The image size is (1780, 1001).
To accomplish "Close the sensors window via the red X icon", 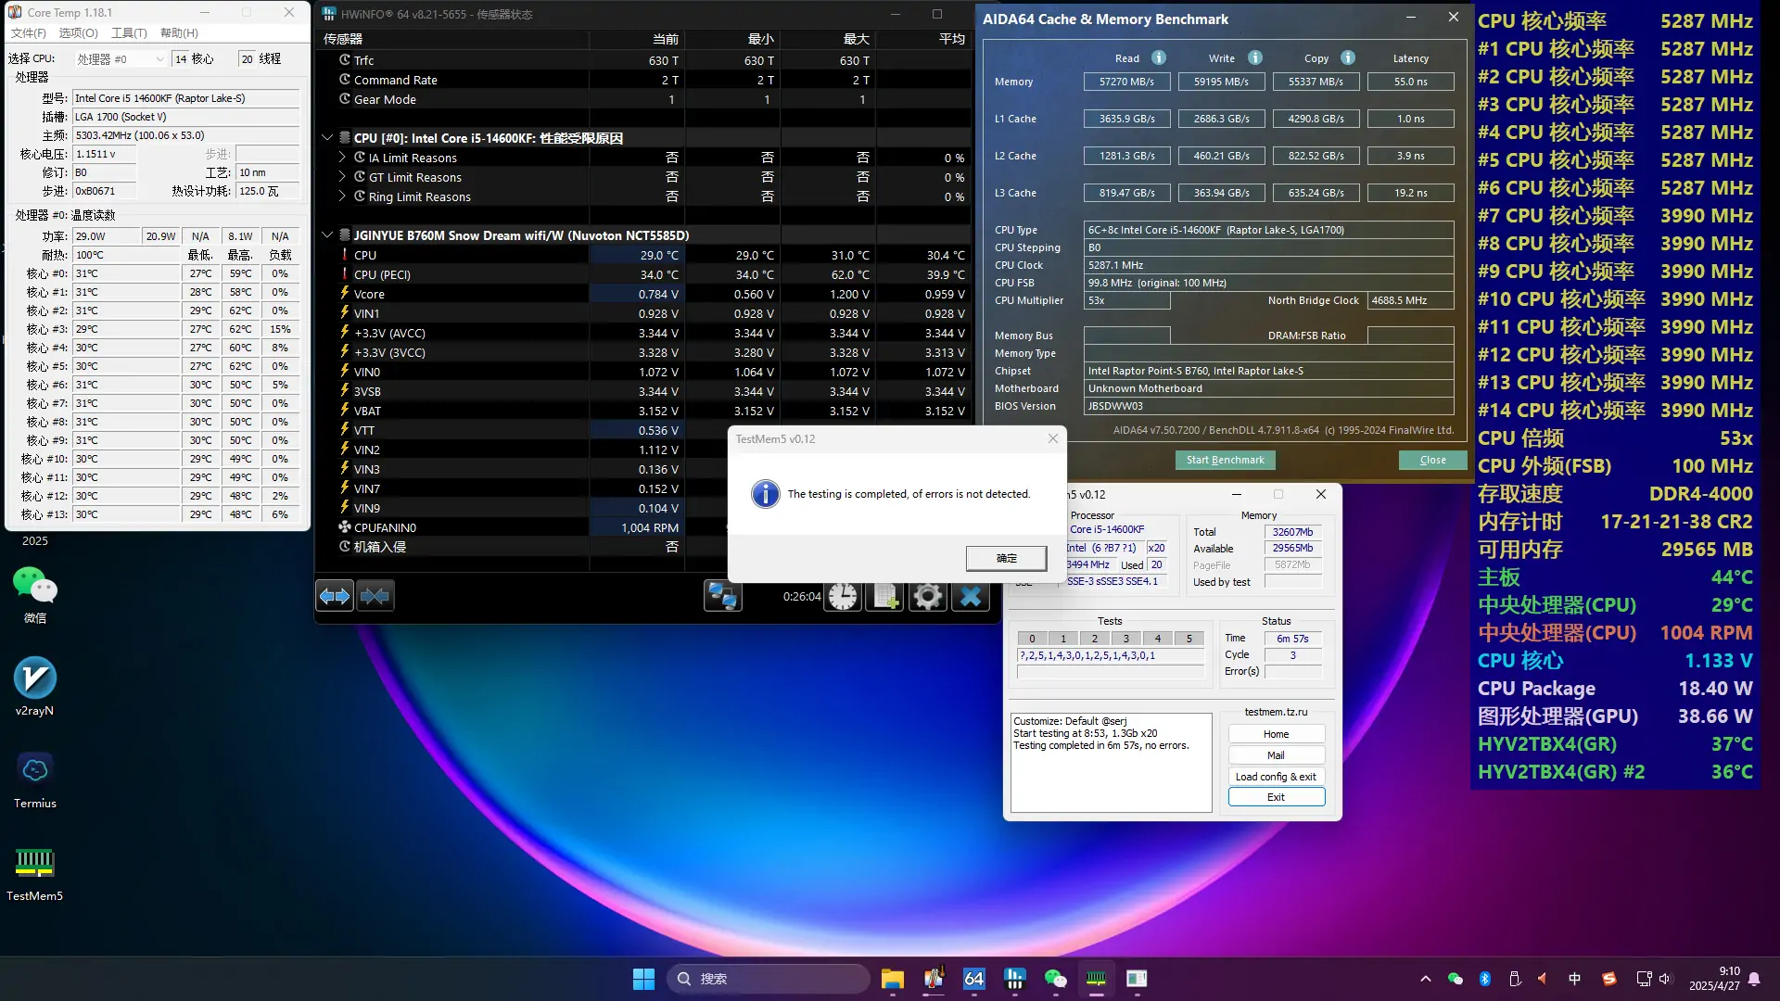I will [971, 596].
